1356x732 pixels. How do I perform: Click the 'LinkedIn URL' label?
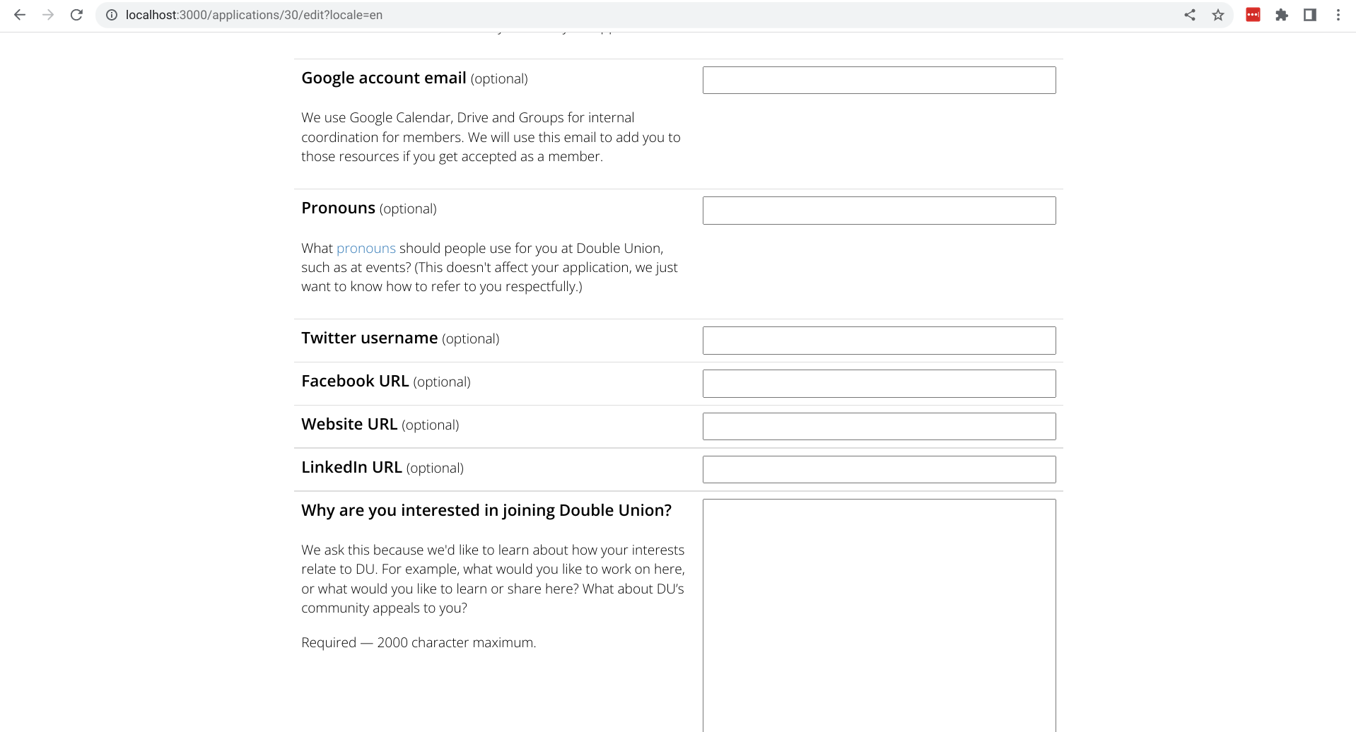351,467
